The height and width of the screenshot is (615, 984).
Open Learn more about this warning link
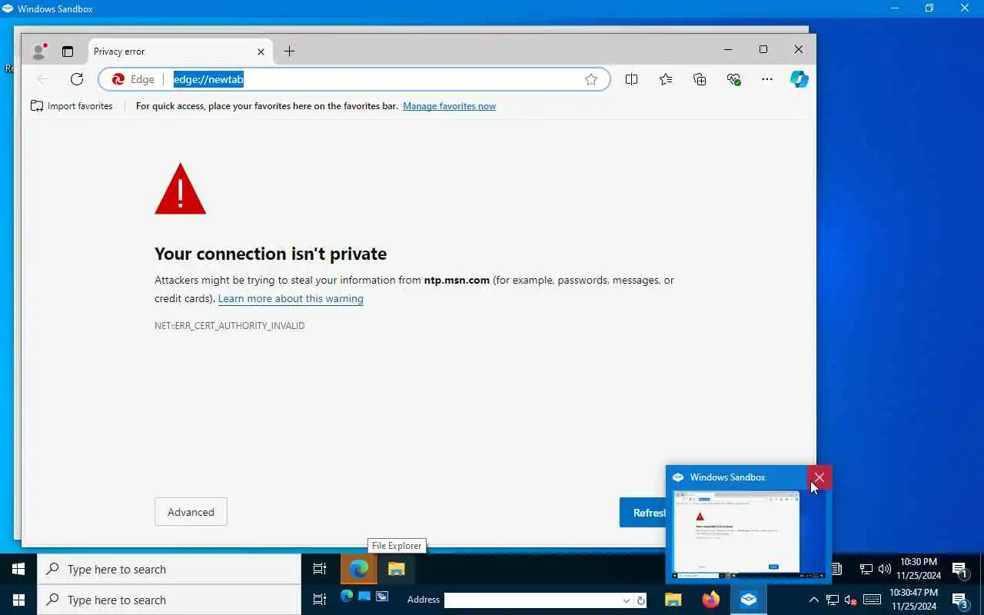tap(291, 298)
